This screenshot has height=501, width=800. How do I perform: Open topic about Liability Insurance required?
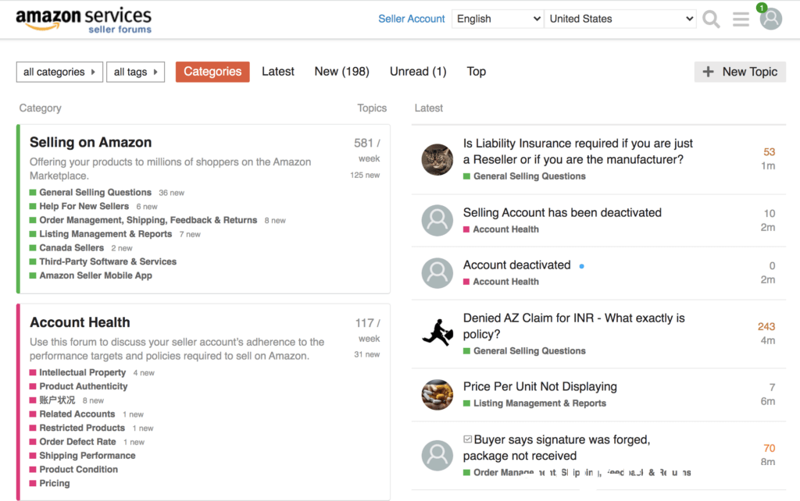point(578,151)
